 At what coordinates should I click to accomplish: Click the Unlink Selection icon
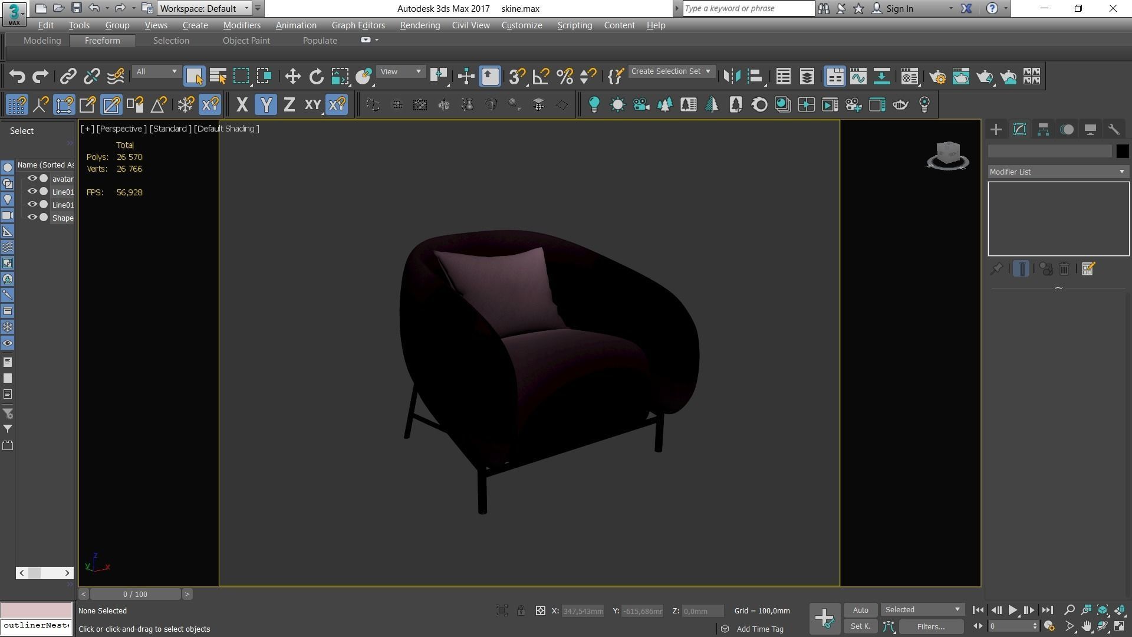pyautogui.click(x=91, y=77)
